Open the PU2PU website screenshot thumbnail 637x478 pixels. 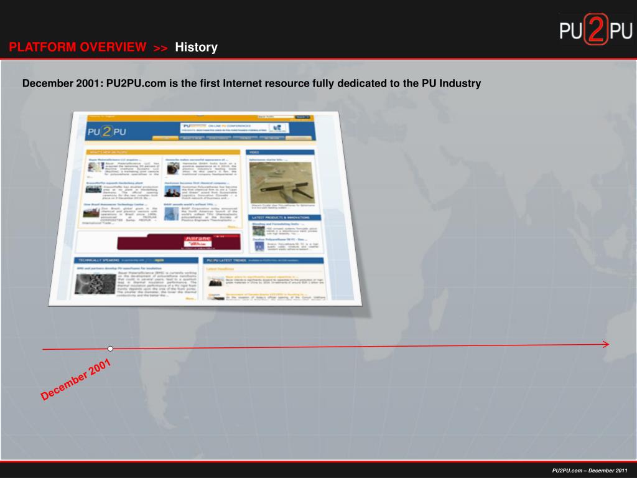click(205, 209)
